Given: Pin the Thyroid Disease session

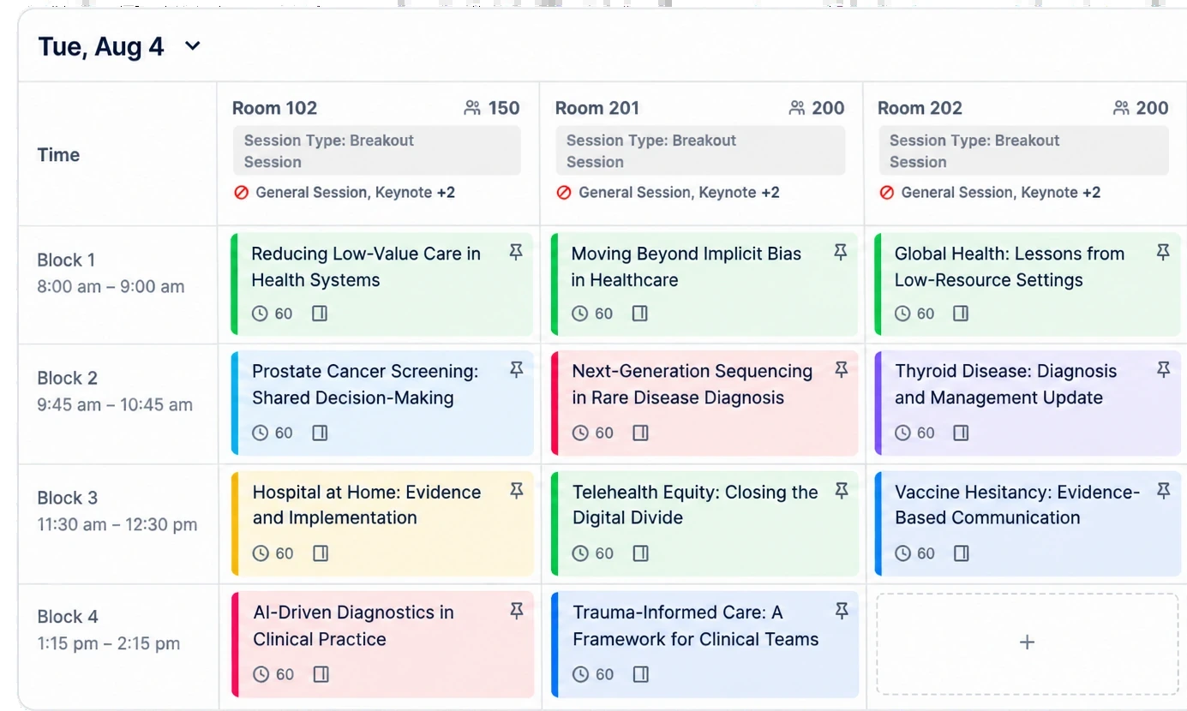Looking at the screenshot, I should [x=1163, y=369].
